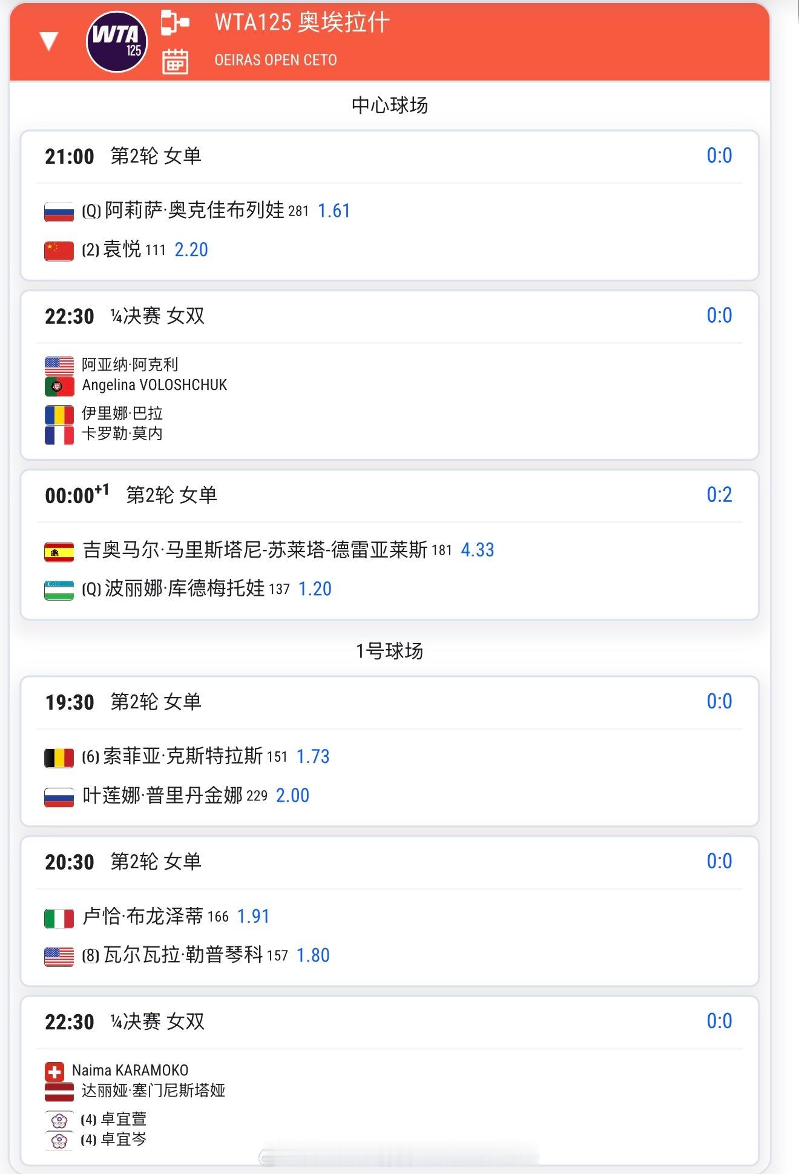Select odds 4.33 for the Spanish player
This screenshot has width=799, height=1174.
pyautogui.click(x=478, y=550)
